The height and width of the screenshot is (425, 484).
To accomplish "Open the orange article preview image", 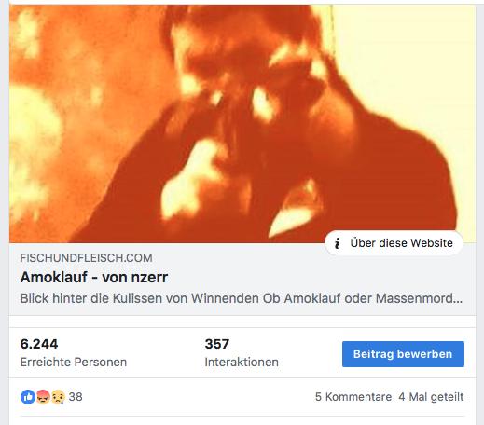I will click(x=242, y=124).
